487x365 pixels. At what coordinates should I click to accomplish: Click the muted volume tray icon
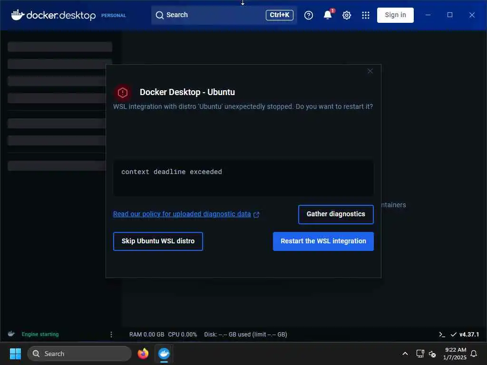coord(432,354)
